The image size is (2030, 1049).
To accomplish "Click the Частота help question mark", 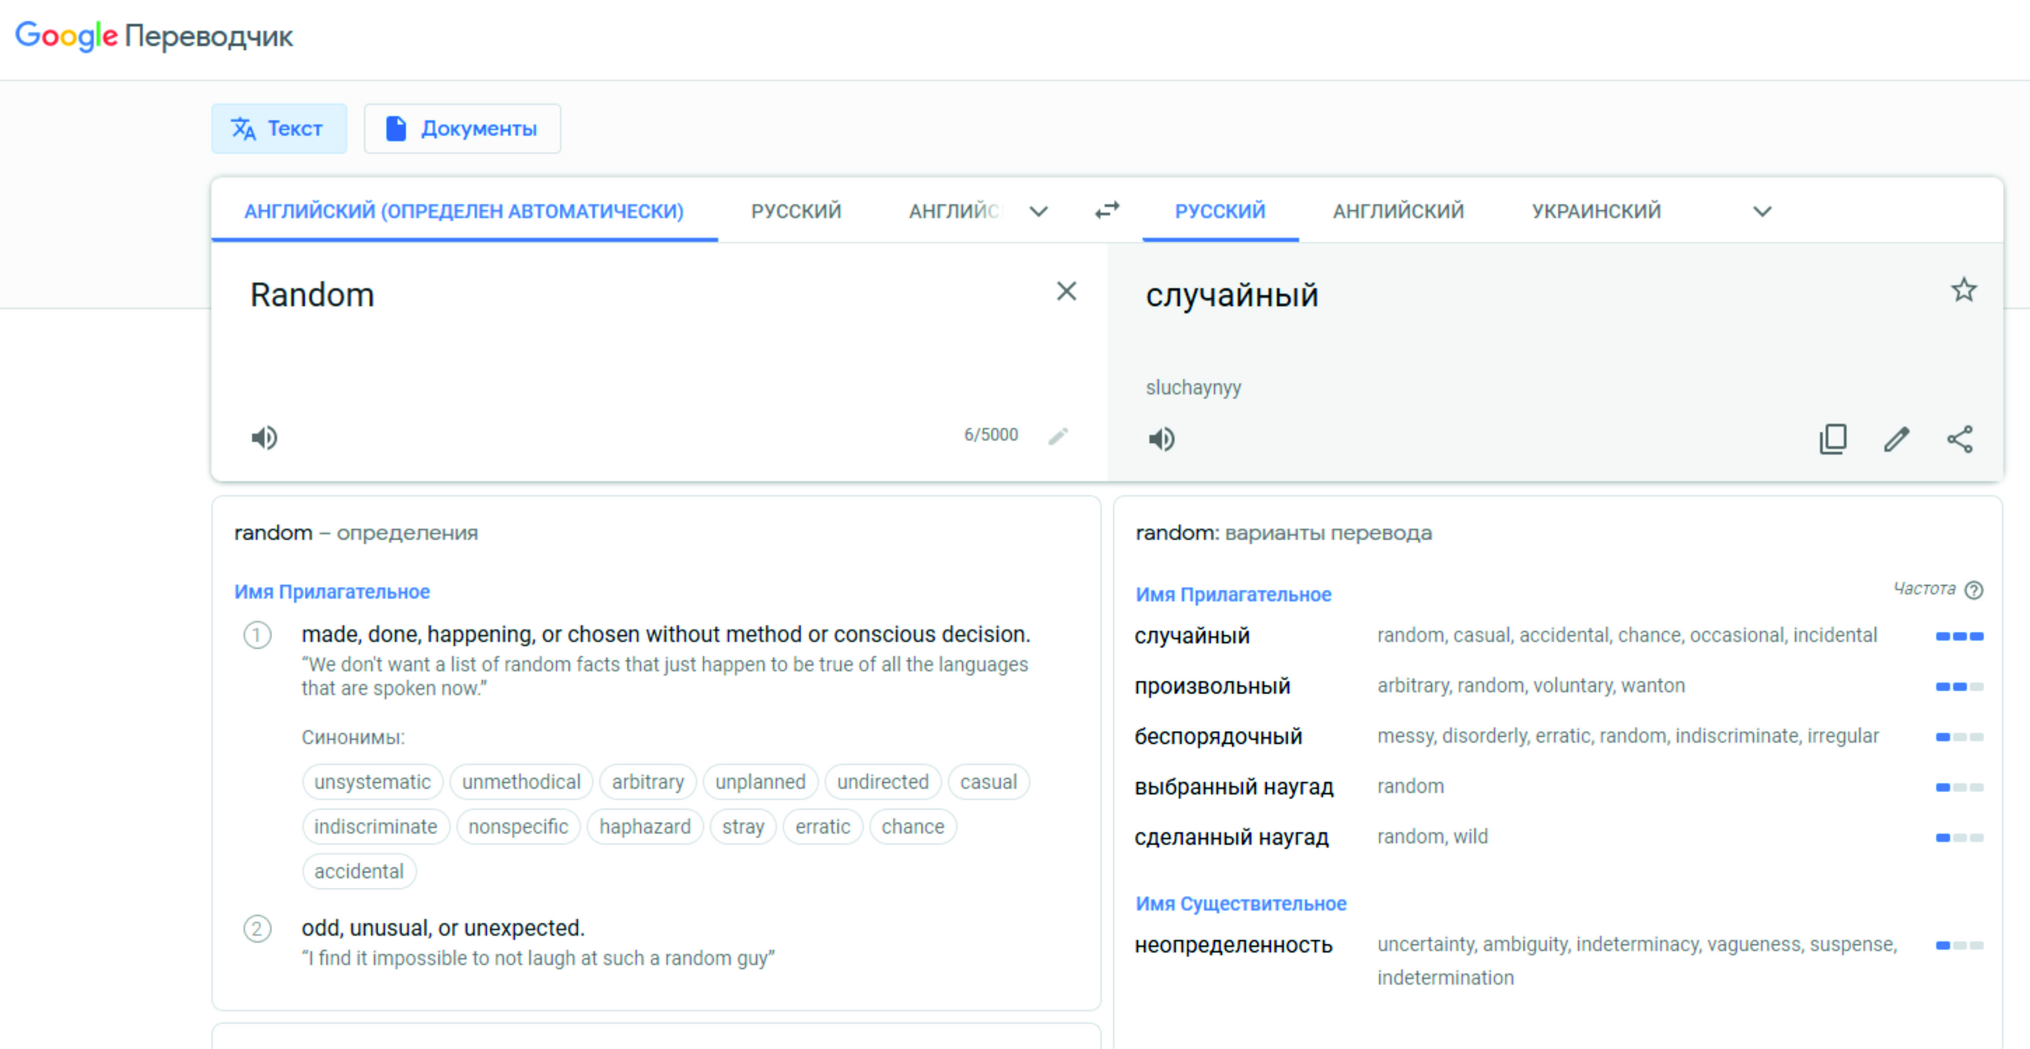I will [x=1973, y=589].
